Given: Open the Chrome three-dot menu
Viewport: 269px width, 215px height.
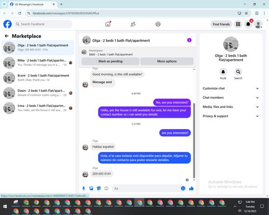Looking at the screenshot, I should 264,13.
